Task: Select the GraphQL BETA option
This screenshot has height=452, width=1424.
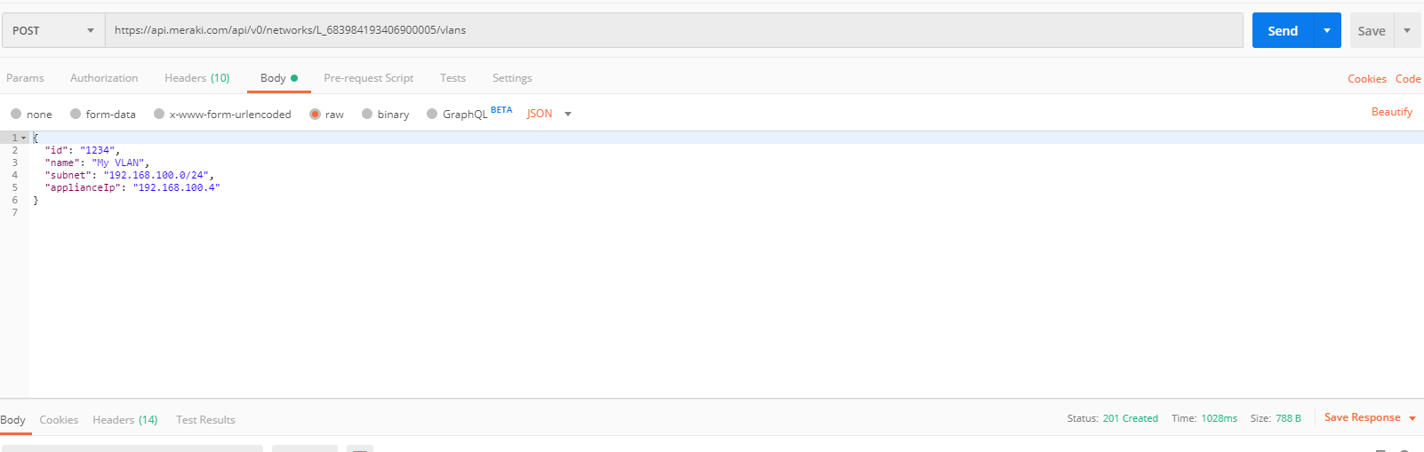Action: pos(469,113)
